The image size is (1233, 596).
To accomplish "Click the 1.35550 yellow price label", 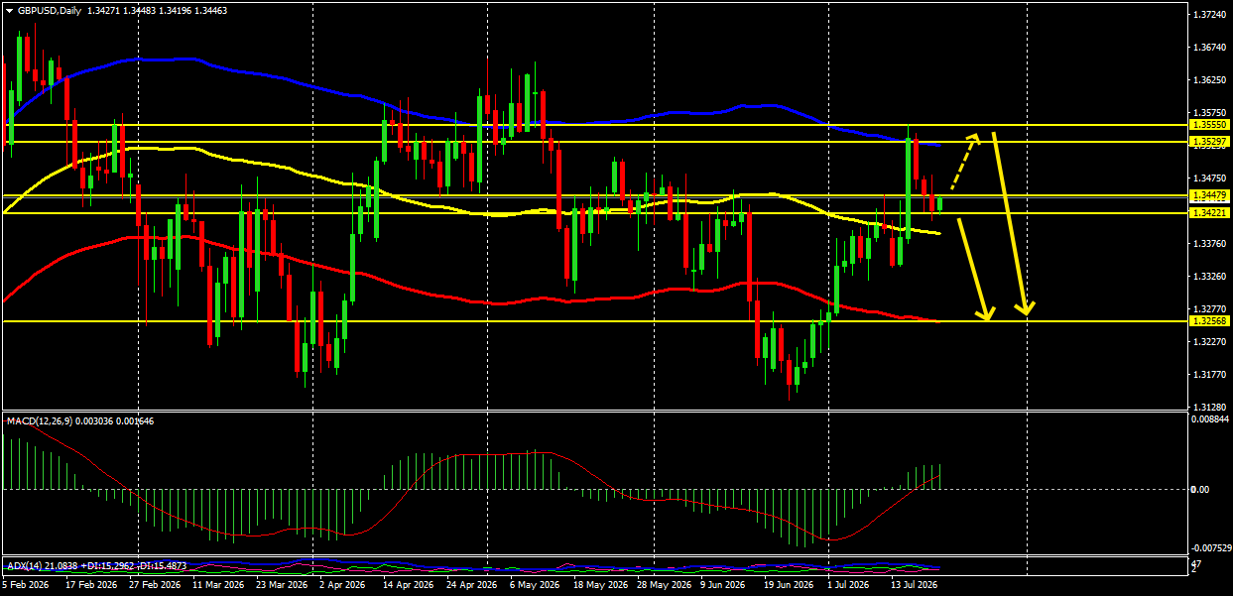I will (x=1209, y=125).
